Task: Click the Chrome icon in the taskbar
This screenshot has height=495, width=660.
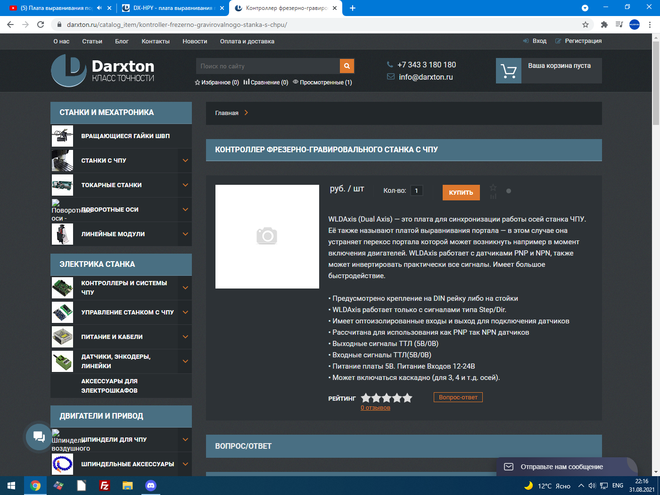Action: 35,486
